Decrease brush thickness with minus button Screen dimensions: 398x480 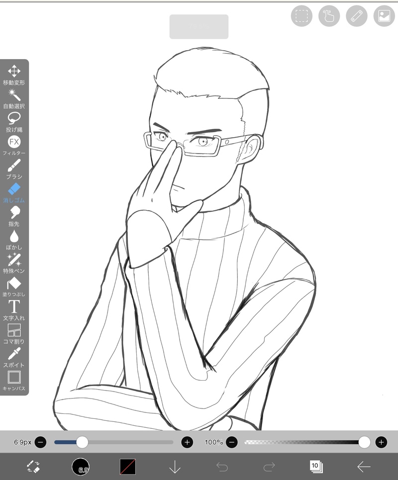[x=40, y=442]
